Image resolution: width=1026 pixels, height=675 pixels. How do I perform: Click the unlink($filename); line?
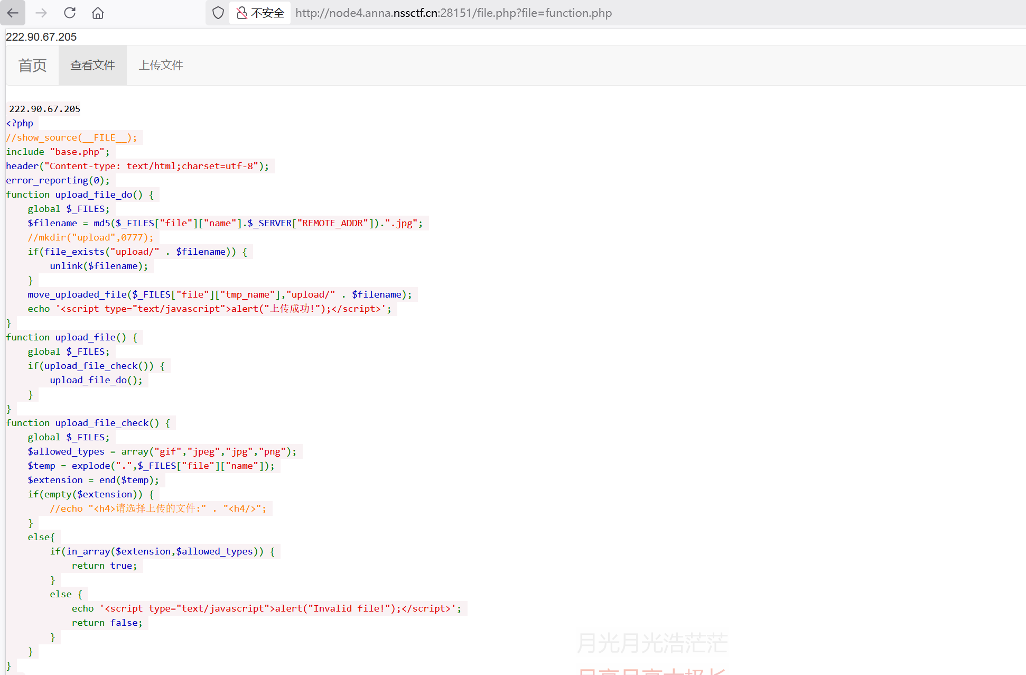99,266
